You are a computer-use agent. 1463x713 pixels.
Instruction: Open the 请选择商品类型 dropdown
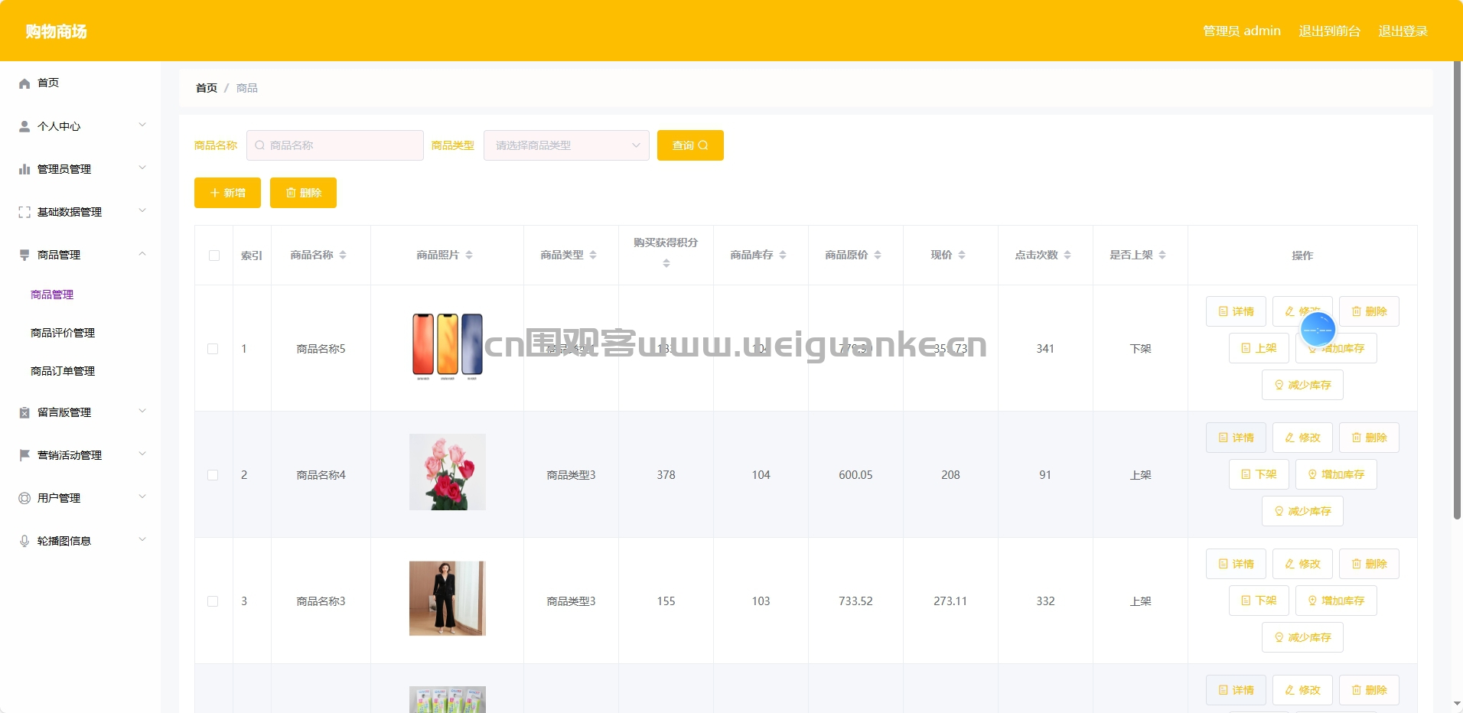(566, 145)
